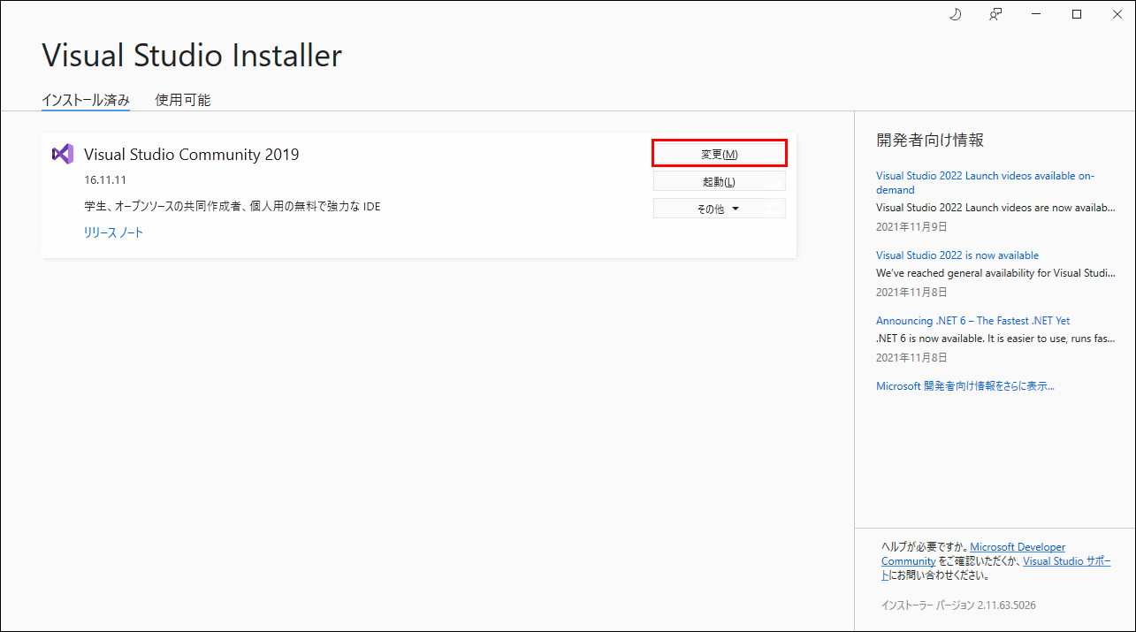Click the 学生、オープンソース description text

233,206
